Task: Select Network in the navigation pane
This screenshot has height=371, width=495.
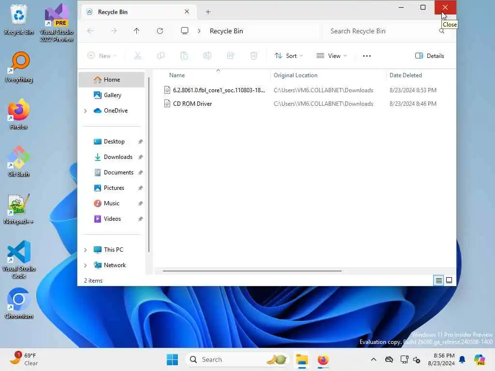Action: pos(112,265)
